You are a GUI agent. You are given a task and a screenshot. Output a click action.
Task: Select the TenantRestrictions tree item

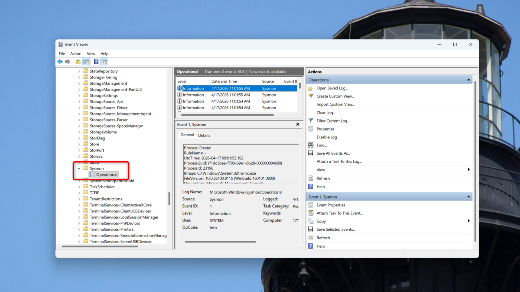(x=106, y=199)
